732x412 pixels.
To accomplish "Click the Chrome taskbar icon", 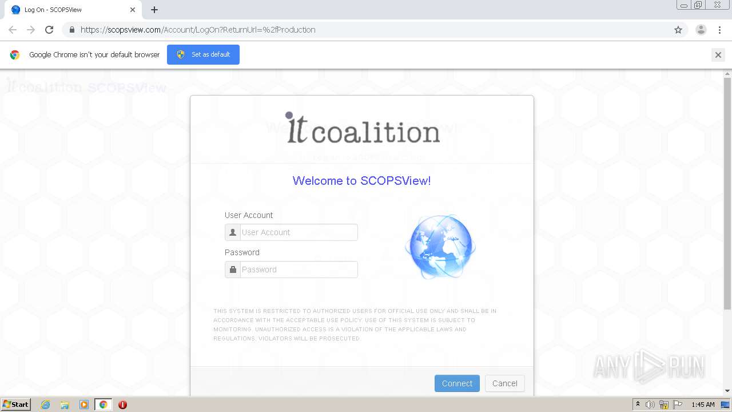I will click(x=103, y=405).
